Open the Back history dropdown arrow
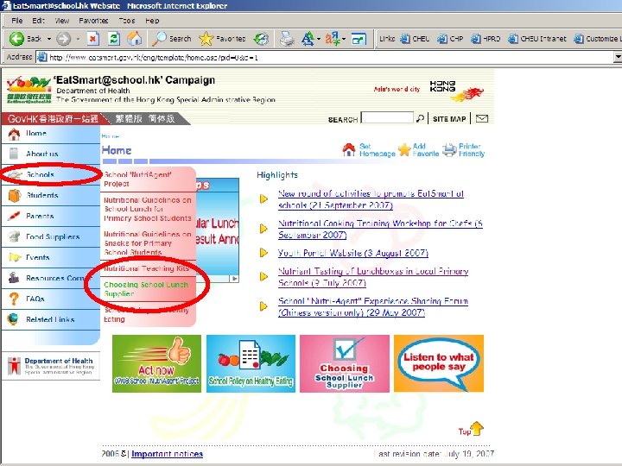Screen dimensions: 622x466 [49, 39]
